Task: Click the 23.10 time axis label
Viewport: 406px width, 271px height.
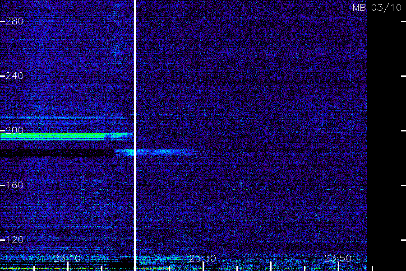Action: click(67, 258)
